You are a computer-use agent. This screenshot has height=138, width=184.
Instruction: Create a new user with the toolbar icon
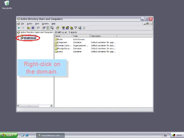[63, 28]
